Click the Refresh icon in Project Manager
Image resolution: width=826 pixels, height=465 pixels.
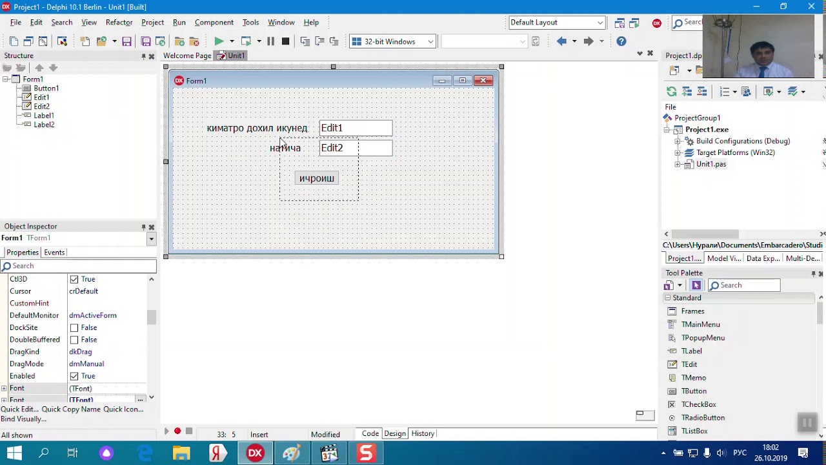(x=672, y=92)
